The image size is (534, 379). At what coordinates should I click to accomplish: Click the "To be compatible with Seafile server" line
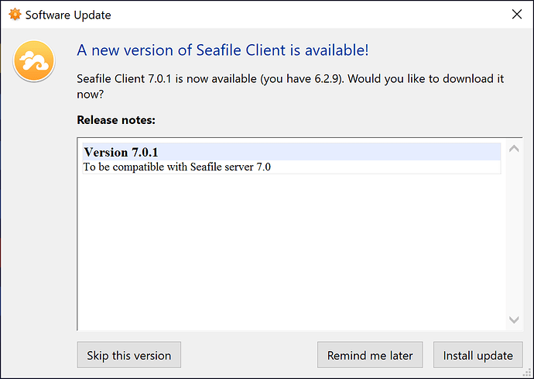tap(176, 167)
